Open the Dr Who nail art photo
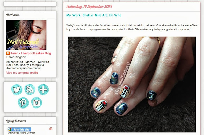Screen dimensions: 204x135 [x=132, y=85]
